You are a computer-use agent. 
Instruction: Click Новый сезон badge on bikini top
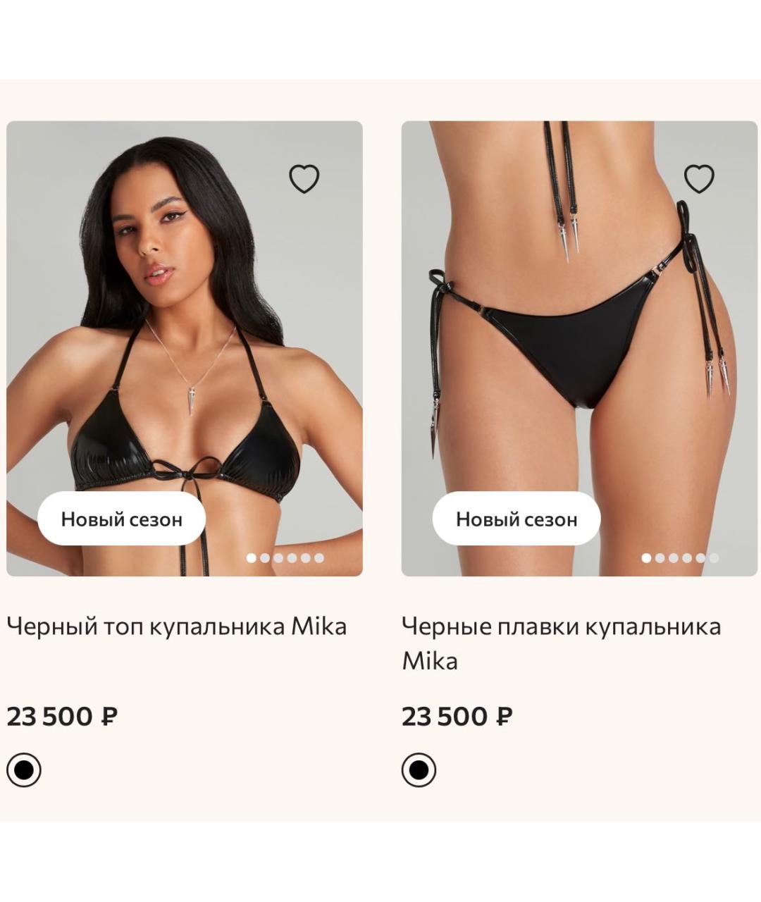pos(121,519)
